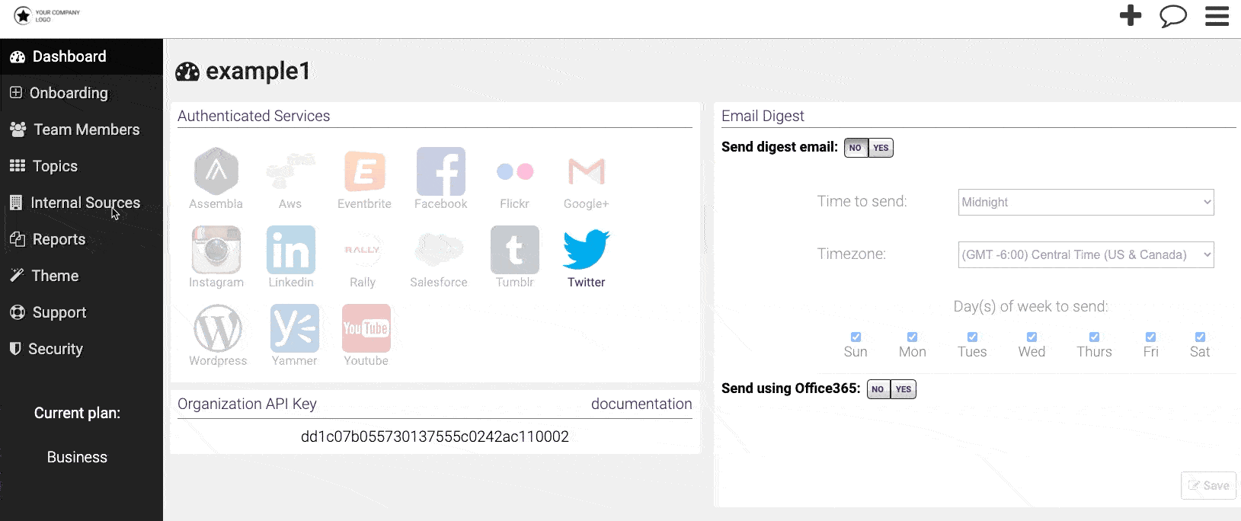This screenshot has width=1241, height=521.
Task: Click the Facebook service icon
Action: coord(441,171)
